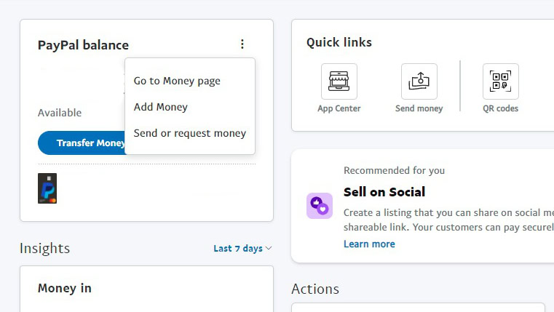Open the Money in card heading
The image size is (554, 312).
65,288
